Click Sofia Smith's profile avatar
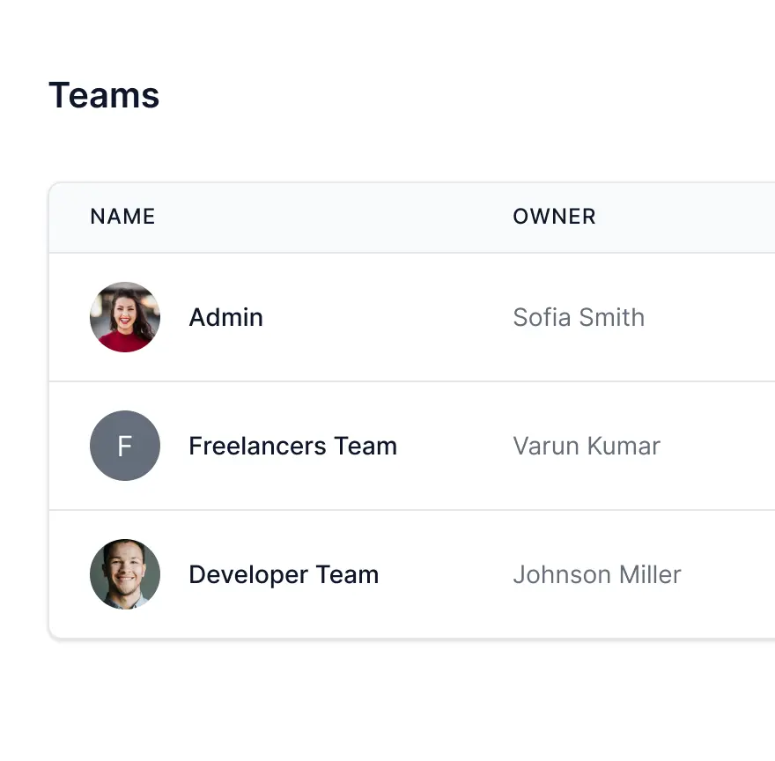This screenshot has height=761, width=775. (124, 317)
